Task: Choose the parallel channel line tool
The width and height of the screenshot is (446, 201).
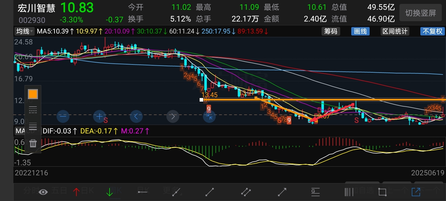Action: tap(246, 192)
